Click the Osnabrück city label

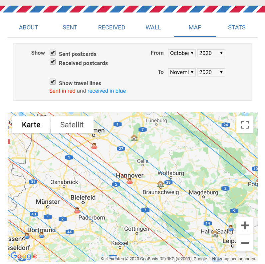64,182
